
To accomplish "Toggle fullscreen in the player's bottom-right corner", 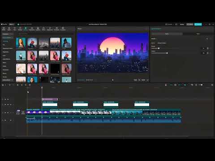I will click(147, 80).
